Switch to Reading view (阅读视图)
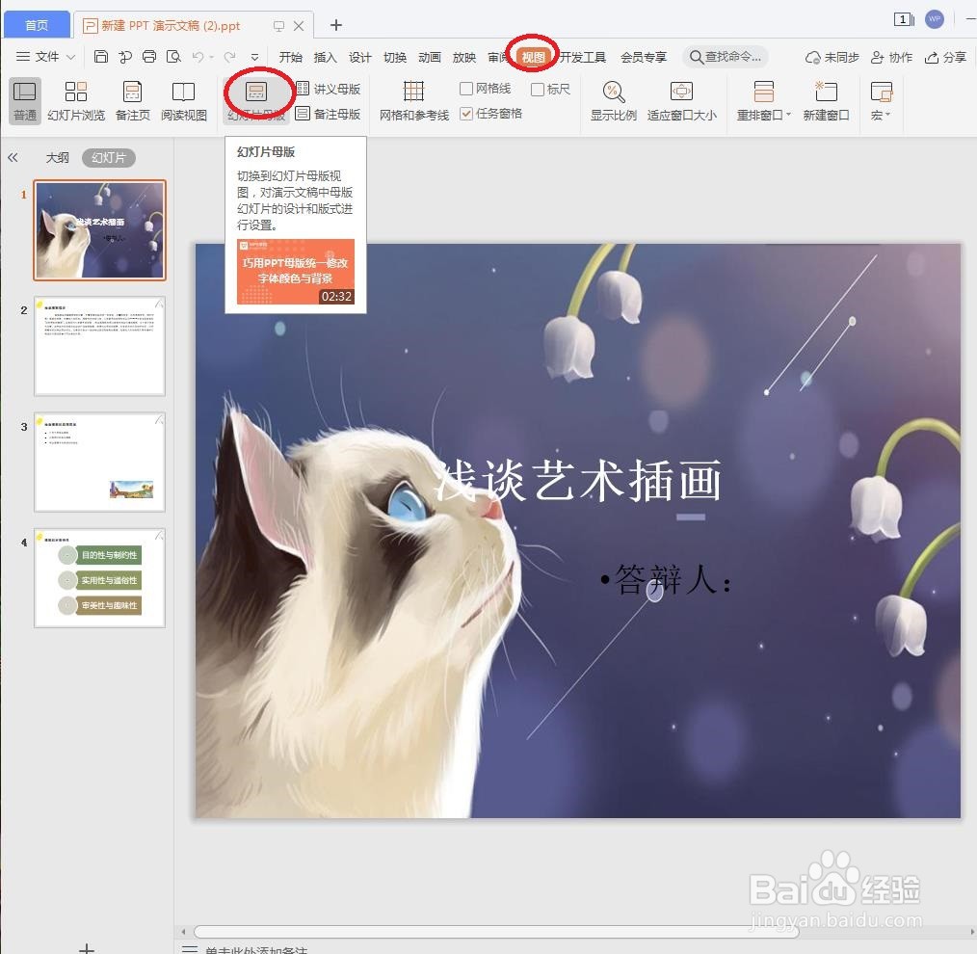 [184, 100]
